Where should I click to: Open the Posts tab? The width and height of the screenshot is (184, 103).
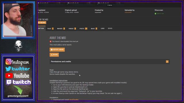click(83, 29)
